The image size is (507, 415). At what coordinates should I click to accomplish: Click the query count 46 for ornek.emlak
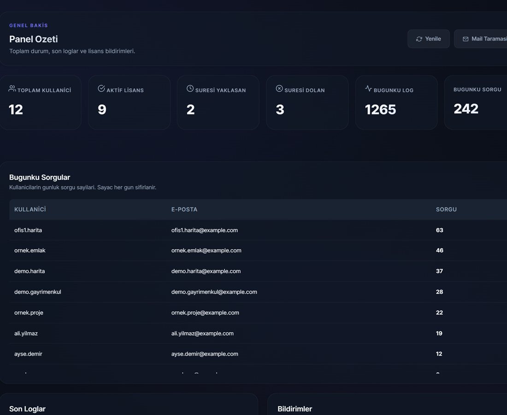[439, 250]
